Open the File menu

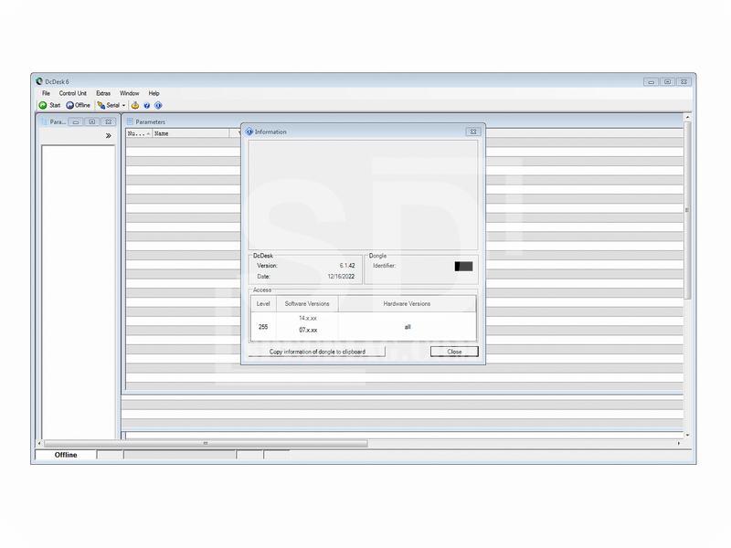46,93
